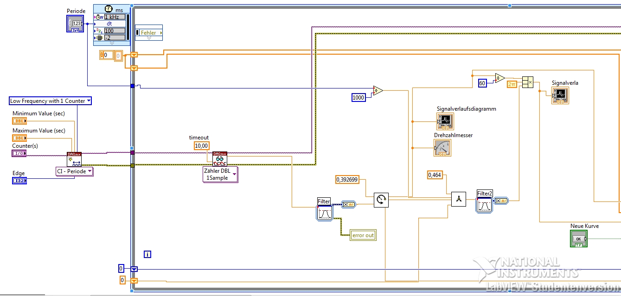Select the Filter2 express VI icon
The width and height of the screenshot is (621, 296).
[484, 205]
